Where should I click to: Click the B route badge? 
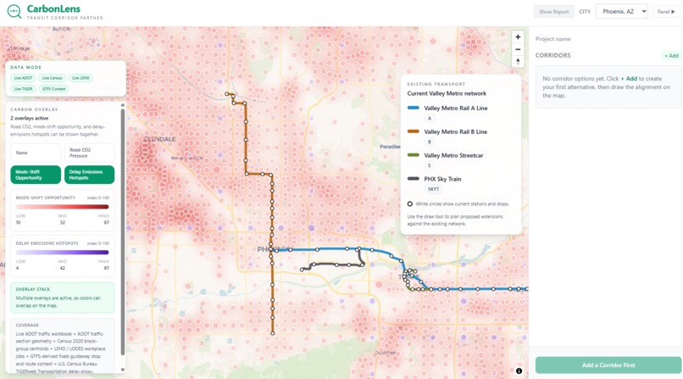430,142
